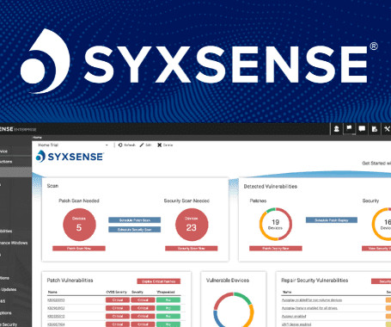The image size is (391, 327).
Task: Click the Patch Deploy Now button
Action: (276, 249)
